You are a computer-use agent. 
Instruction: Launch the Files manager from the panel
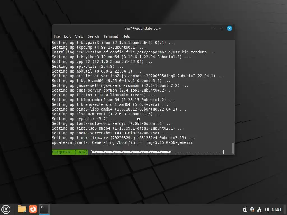coord(22,209)
